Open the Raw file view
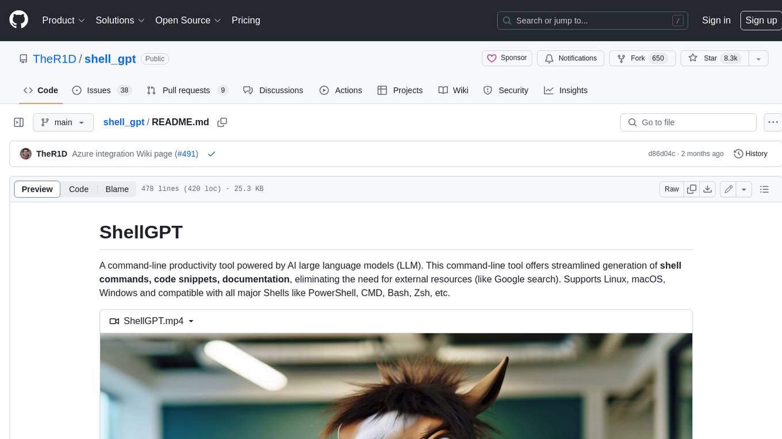This screenshot has height=439, width=782. pos(672,189)
